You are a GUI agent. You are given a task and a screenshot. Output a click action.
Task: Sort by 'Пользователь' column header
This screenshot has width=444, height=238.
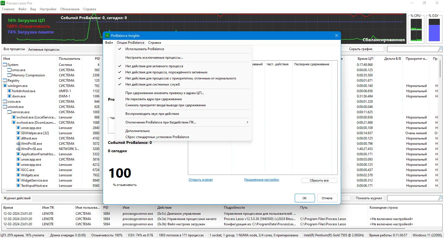[x=69, y=59]
